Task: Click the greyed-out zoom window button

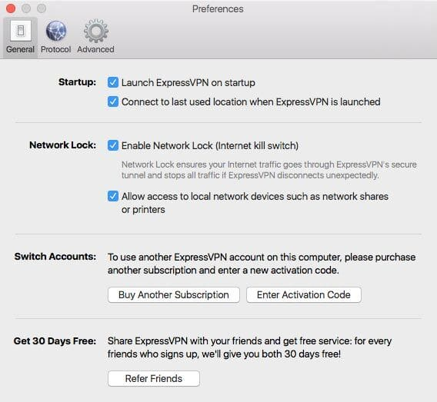Action: point(42,8)
